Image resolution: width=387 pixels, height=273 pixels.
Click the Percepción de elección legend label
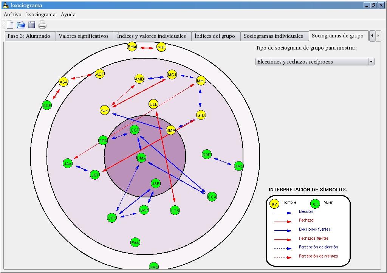tap(318, 247)
